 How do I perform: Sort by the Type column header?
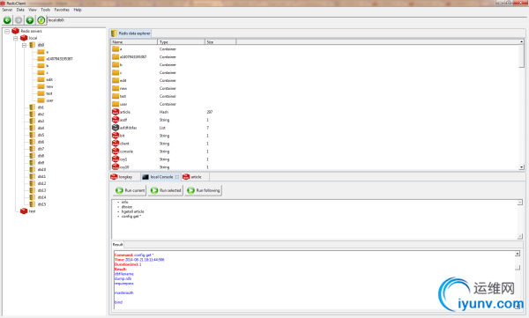[181, 41]
